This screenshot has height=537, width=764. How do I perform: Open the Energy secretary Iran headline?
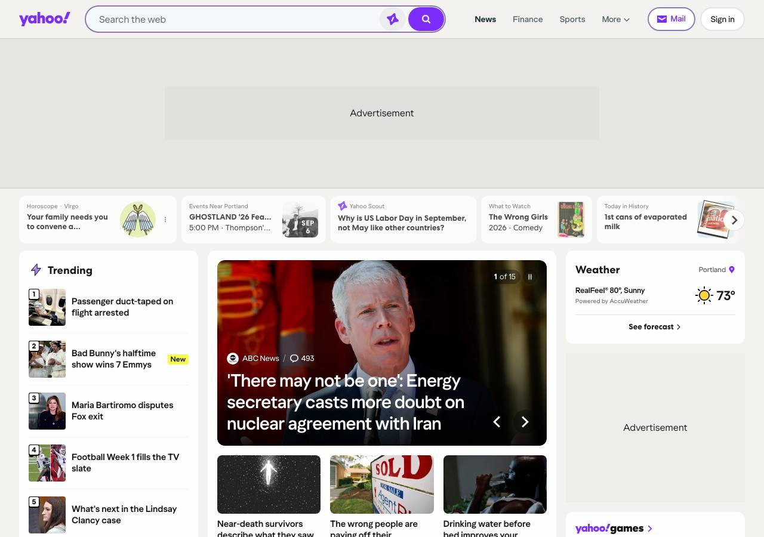click(346, 402)
